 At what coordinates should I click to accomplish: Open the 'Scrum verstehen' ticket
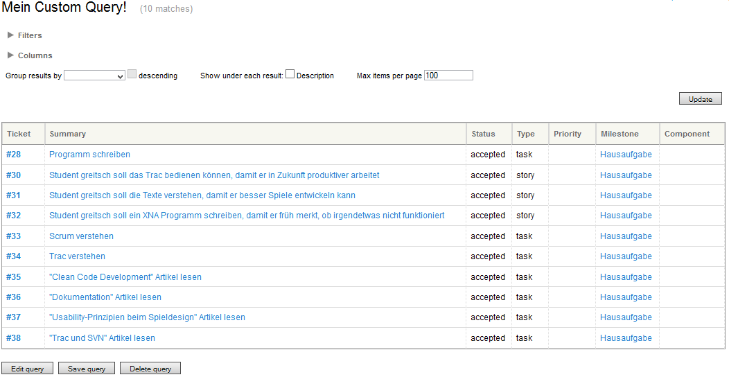coord(81,236)
